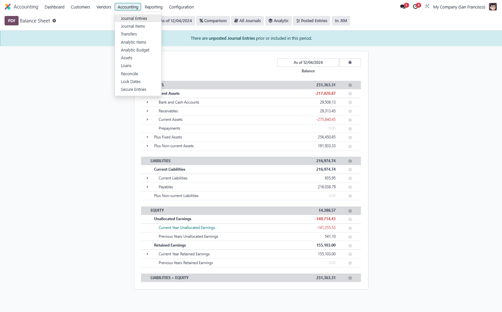
Task: Click info icon on Prepayments row
Action: [350, 129]
